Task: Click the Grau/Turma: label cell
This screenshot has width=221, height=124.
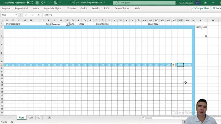Action: pyautogui.click(x=103, y=24)
